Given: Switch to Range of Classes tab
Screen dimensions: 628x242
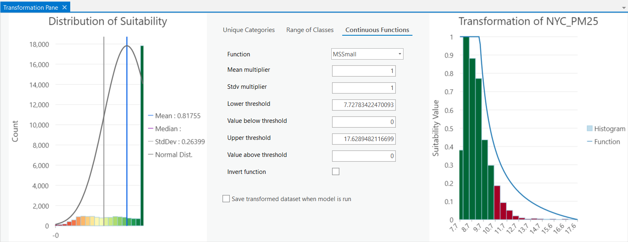Looking at the screenshot, I should pos(310,30).
